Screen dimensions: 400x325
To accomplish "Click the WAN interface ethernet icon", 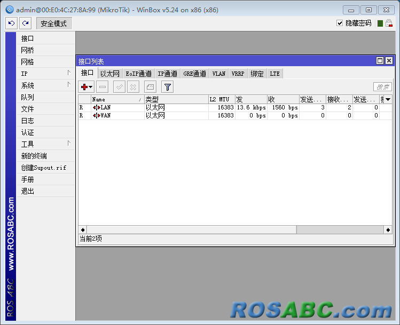I will (97, 115).
